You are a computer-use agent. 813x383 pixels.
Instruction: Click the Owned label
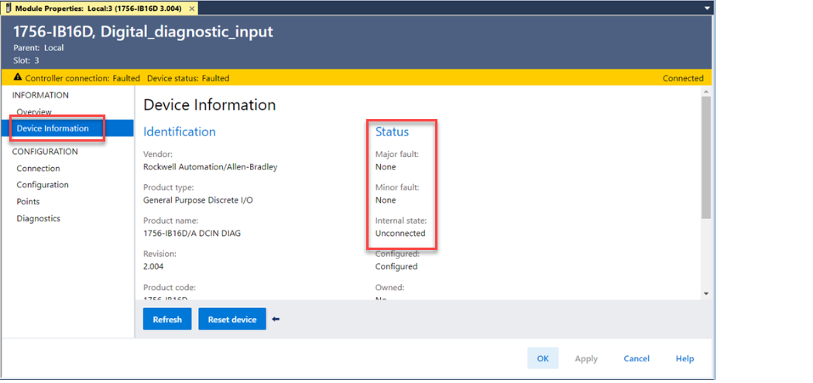389,287
